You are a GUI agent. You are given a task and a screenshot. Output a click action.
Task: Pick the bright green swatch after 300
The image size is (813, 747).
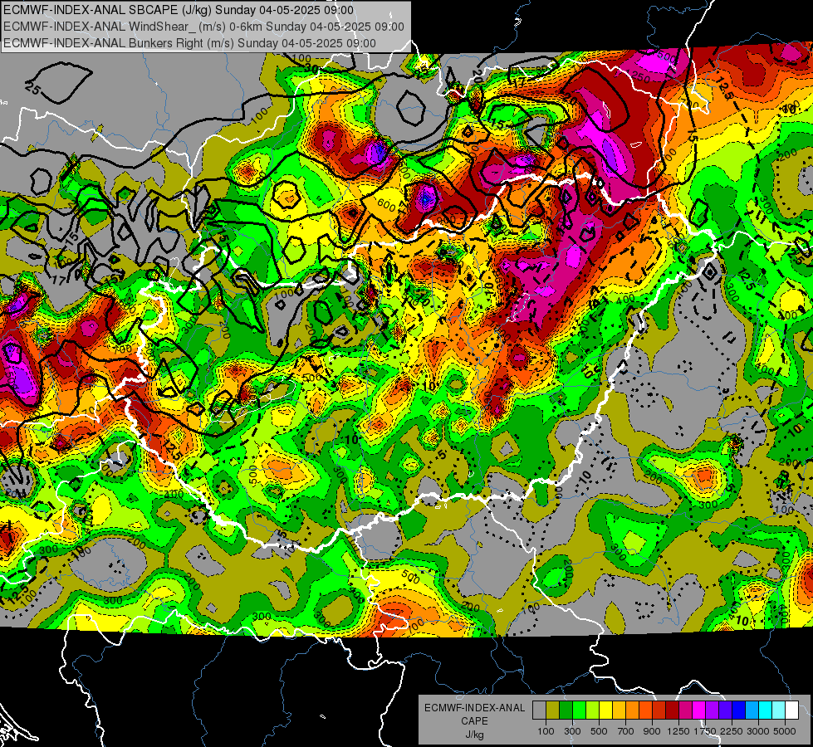[x=579, y=710]
